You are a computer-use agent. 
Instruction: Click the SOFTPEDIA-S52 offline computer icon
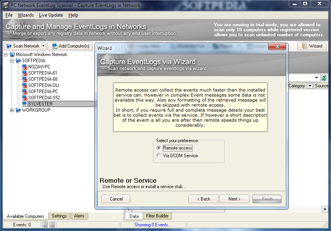point(25,98)
